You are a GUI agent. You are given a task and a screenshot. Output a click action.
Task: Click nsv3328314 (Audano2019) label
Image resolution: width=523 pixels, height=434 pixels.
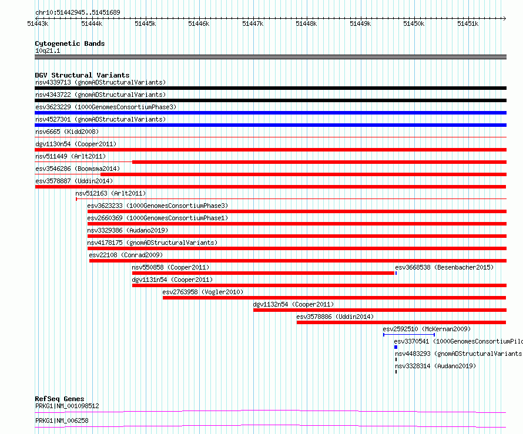point(435,366)
